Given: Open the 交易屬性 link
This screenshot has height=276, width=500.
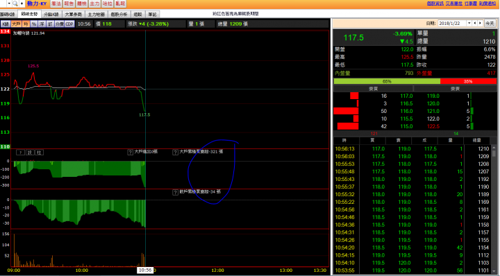Looking at the screenshot, I should (453, 3).
